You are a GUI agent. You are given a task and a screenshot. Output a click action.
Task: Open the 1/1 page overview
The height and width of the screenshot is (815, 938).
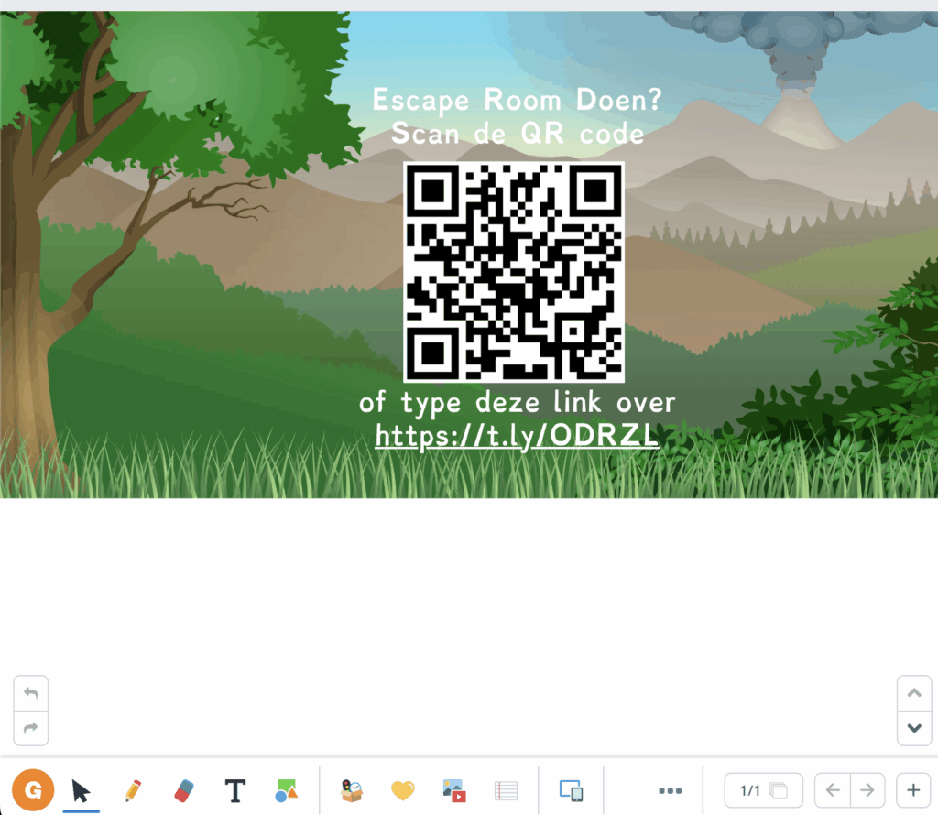coord(763,790)
